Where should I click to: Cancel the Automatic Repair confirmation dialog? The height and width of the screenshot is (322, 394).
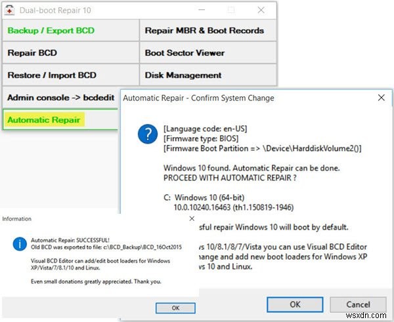click(x=358, y=304)
